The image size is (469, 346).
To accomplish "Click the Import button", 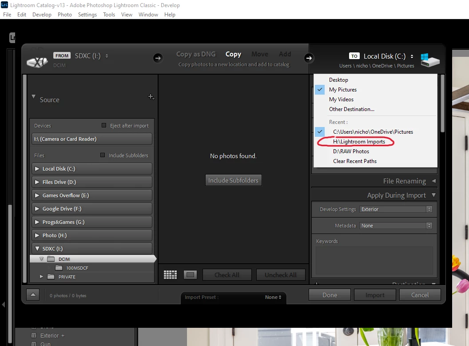I will coord(375,295).
